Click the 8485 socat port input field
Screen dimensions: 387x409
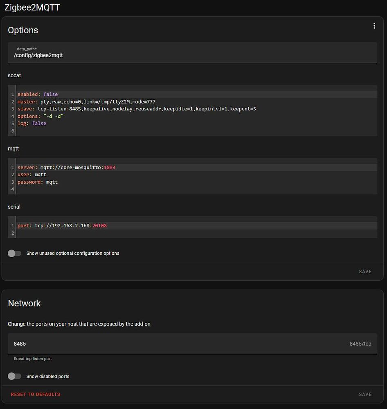[193, 344]
